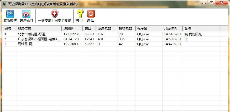
Task: Click start time 14:50 6-13
Action: coord(172,39)
